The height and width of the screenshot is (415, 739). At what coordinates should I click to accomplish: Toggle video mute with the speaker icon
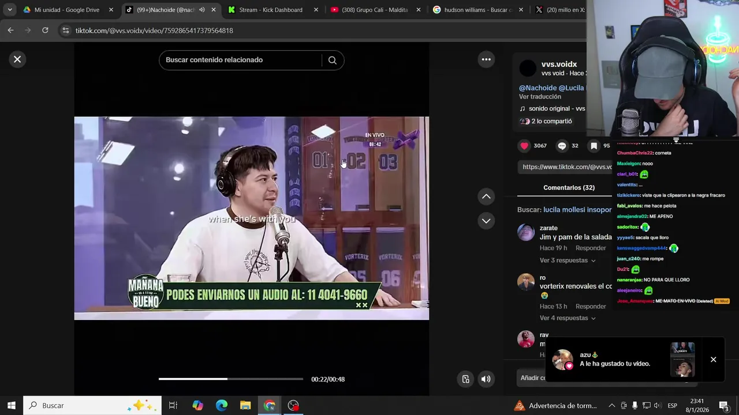pyautogui.click(x=486, y=379)
